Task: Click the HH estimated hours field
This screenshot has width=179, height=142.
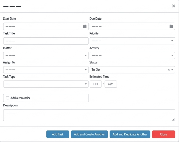Action: (x=96, y=84)
